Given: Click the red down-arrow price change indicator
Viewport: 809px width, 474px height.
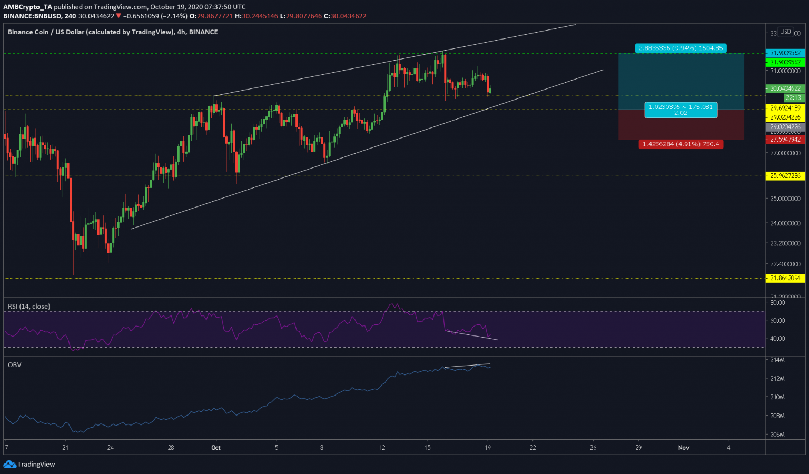Looking at the screenshot, I should [119, 16].
